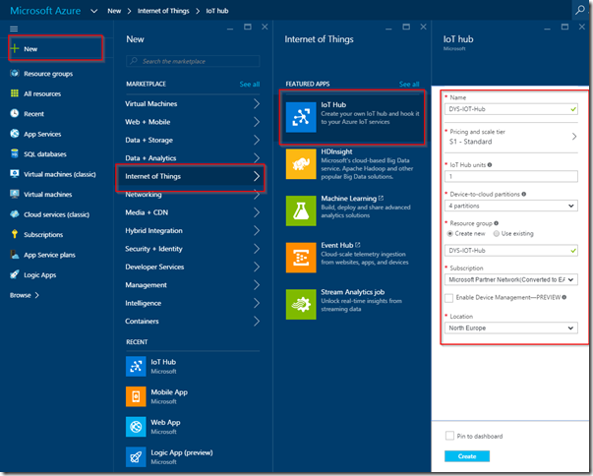Open Management marketplace category
This screenshot has height=476, width=593.
[x=193, y=285]
